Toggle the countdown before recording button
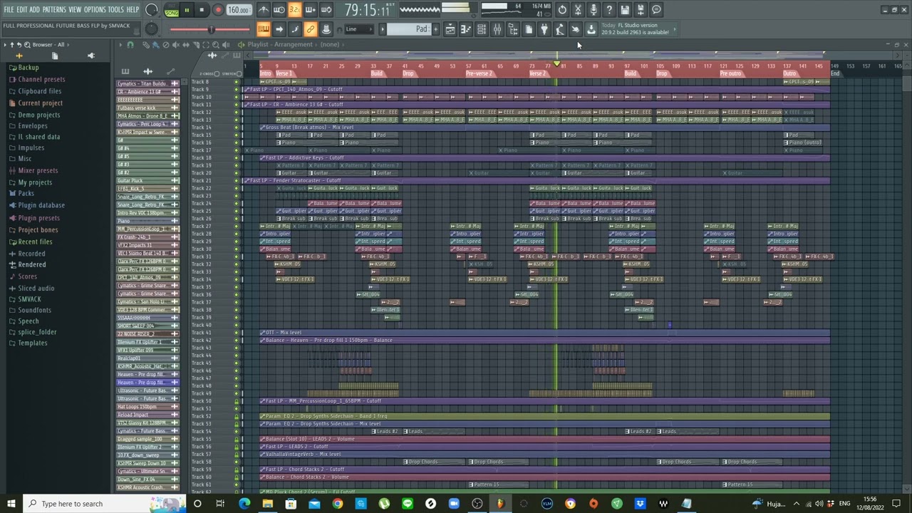The width and height of the screenshot is (912, 513). point(295,10)
